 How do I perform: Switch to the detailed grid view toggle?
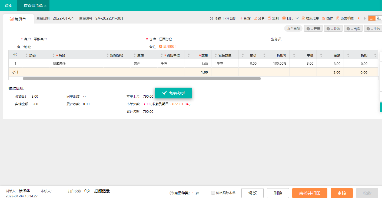click(x=379, y=18)
